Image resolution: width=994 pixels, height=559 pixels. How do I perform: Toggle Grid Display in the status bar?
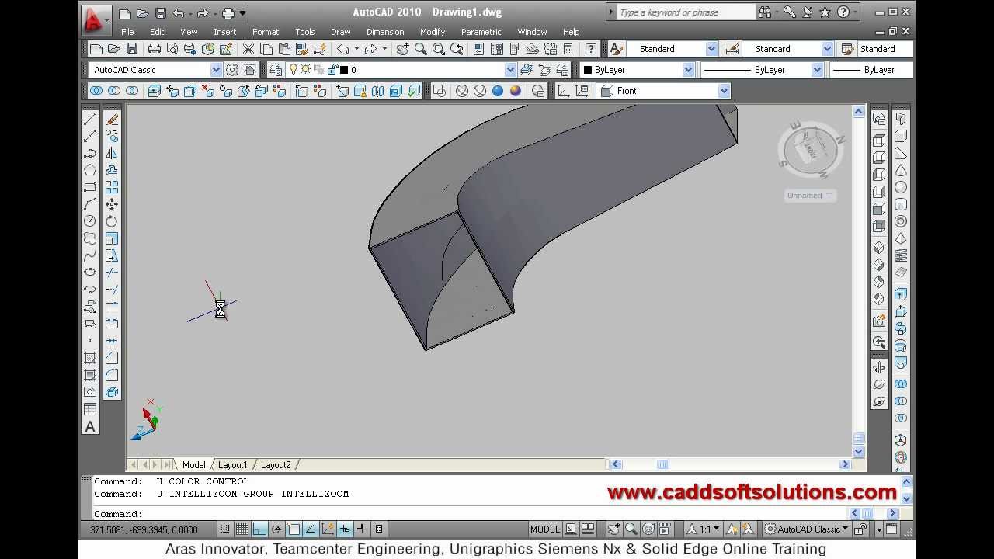[x=242, y=529]
